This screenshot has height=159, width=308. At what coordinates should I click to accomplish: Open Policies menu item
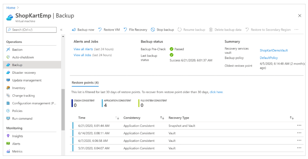point(17,111)
